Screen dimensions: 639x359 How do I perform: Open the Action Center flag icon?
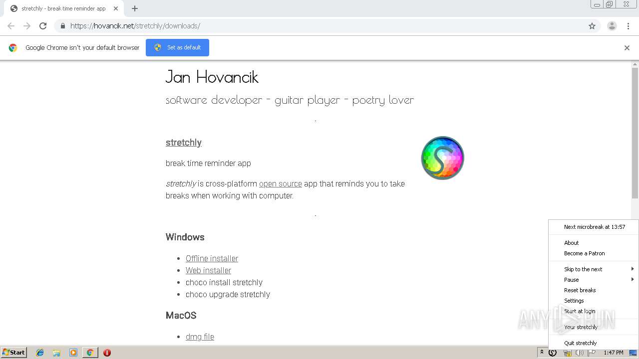[x=592, y=353]
